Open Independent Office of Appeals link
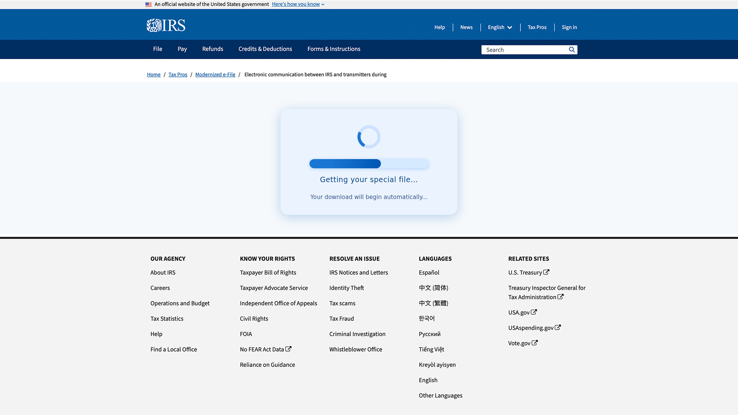The height and width of the screenshot is (415, 738). coord(278,303)
